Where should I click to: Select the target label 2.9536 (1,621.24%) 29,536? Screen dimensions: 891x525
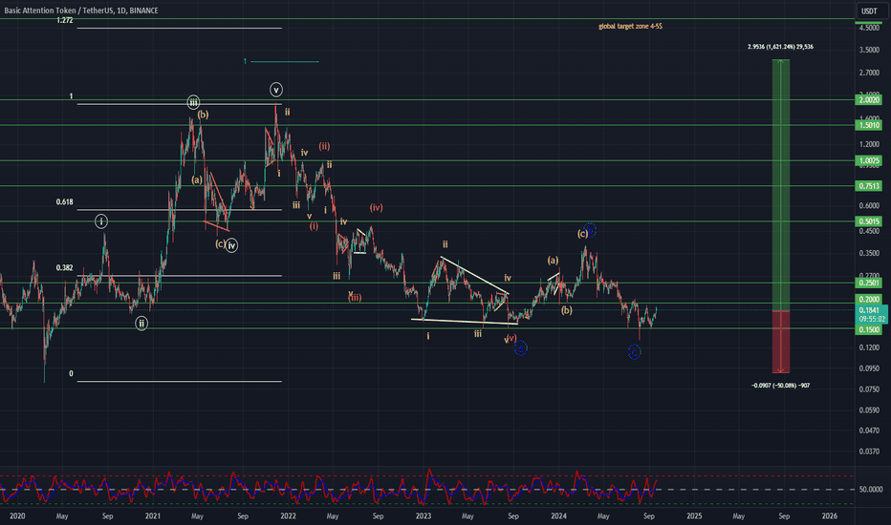pos(780,47)
